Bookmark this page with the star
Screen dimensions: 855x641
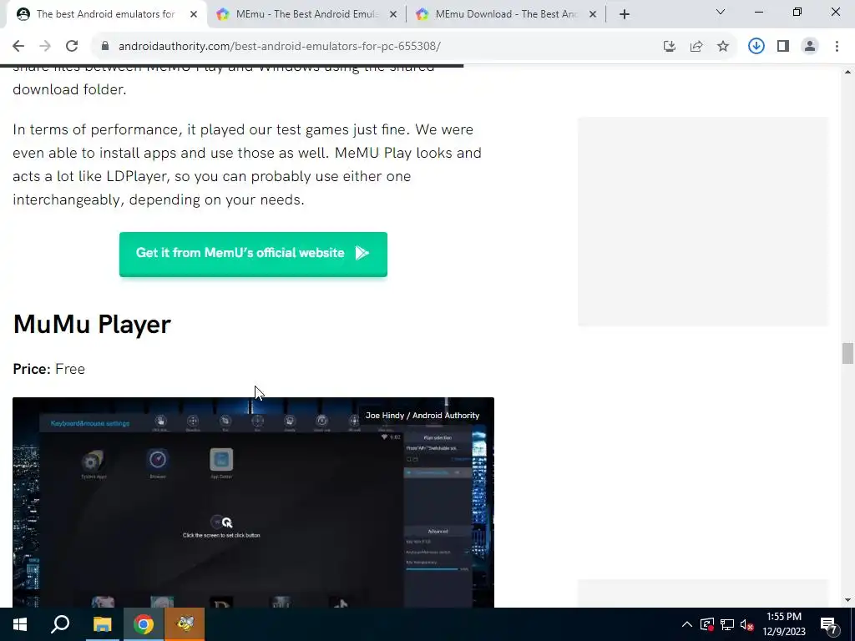point(723,47)
